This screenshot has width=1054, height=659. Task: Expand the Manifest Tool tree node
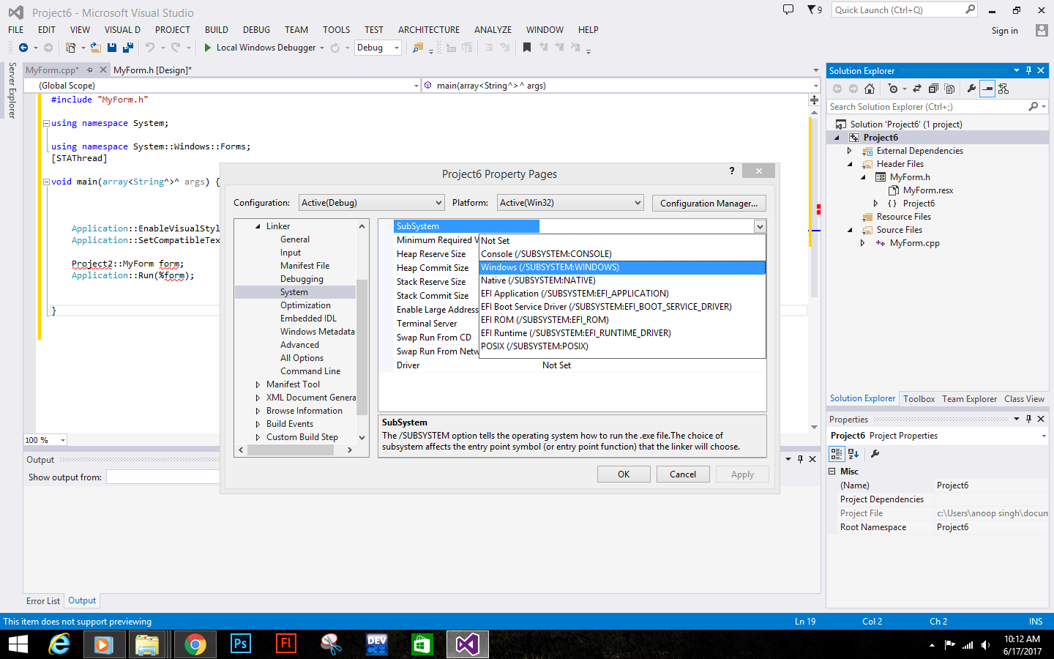click(258, 384)
